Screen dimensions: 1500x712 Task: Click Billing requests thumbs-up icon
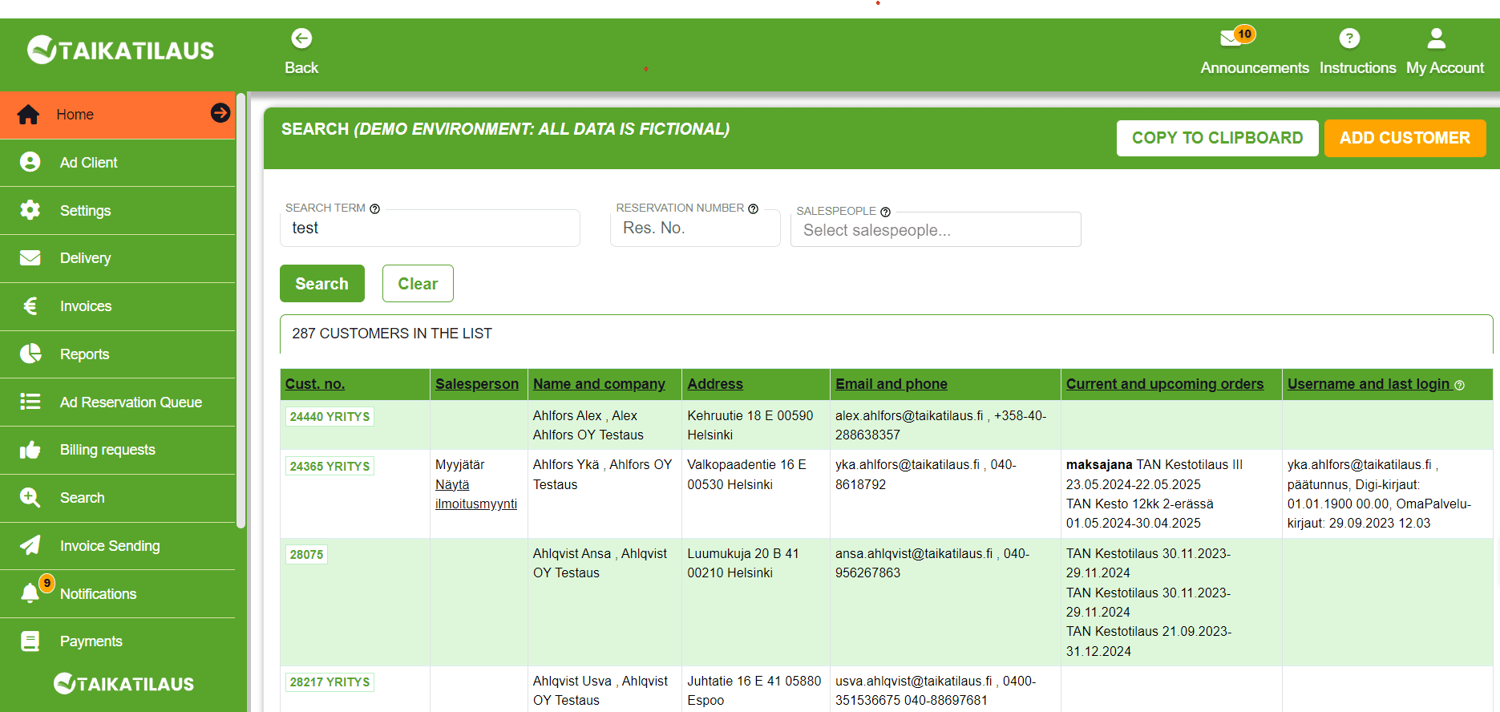tap(30, 450)
